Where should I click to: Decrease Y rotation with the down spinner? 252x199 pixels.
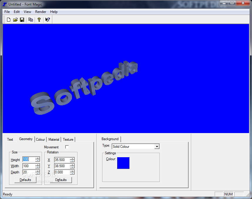72,167
